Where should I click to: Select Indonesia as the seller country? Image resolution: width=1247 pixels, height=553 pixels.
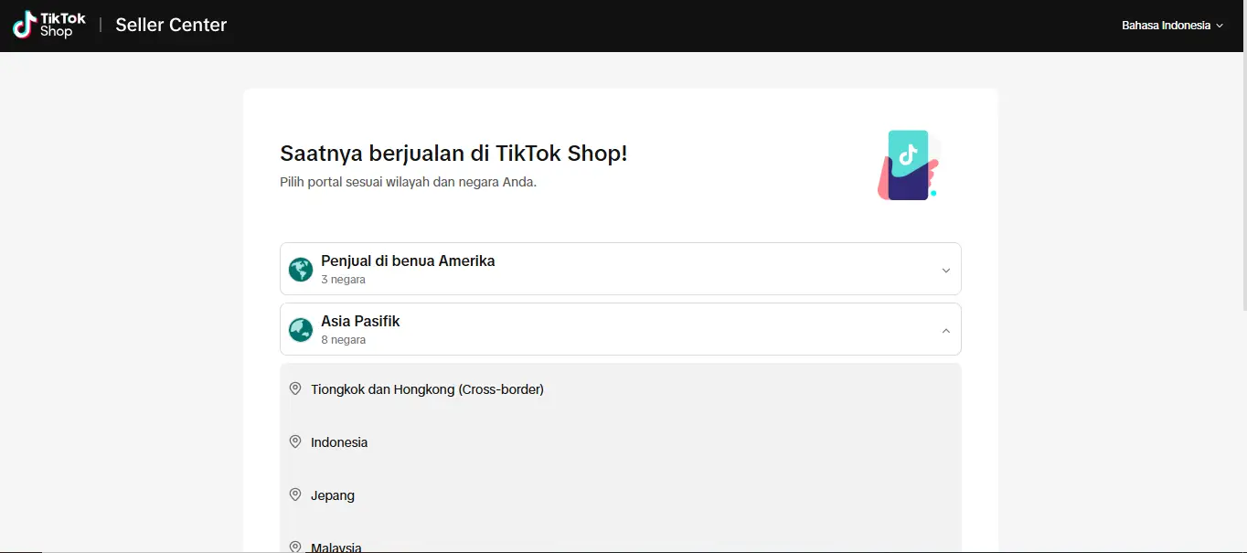[x=339, y=442]
